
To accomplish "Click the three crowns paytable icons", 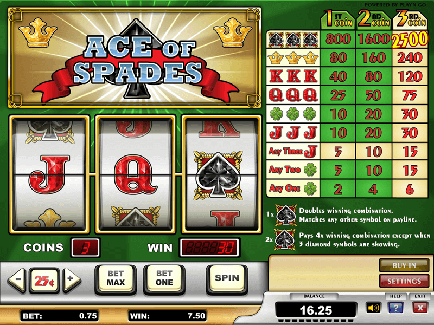I will click(293, 58).
